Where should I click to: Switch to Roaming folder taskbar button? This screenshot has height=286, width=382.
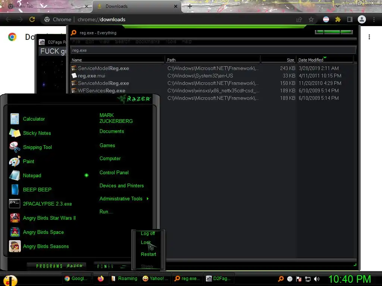pos(124,279)
